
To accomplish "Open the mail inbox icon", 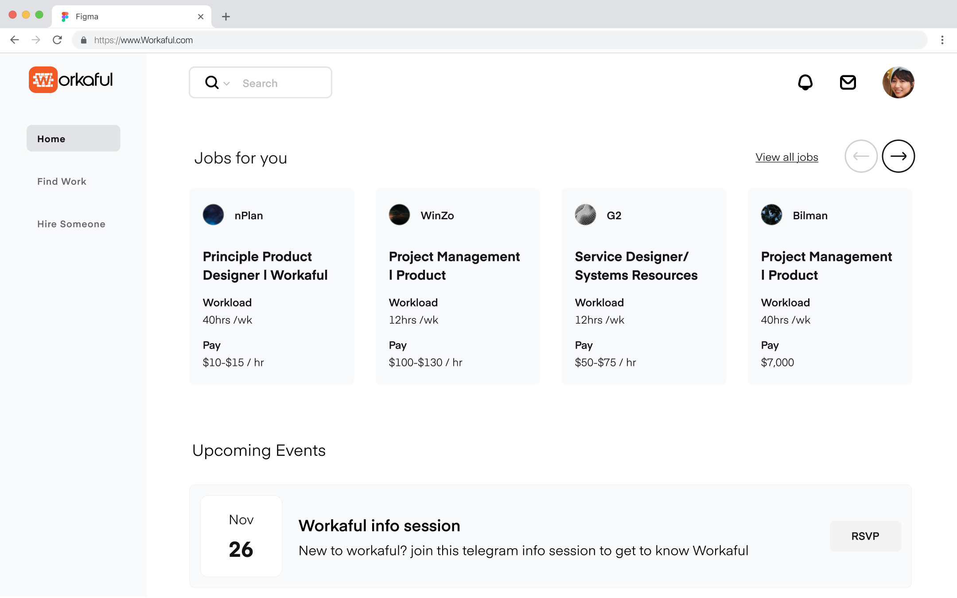I will 848,82.
